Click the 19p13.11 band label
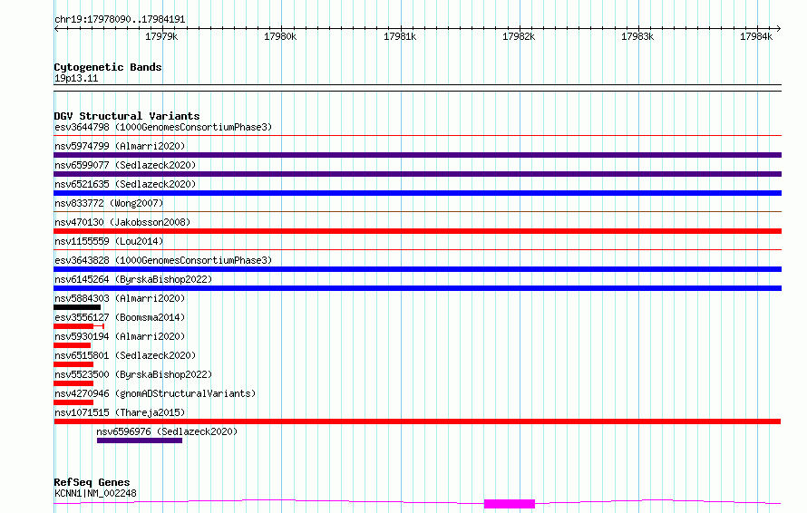 pyautogui.click(x=76, y=78)
